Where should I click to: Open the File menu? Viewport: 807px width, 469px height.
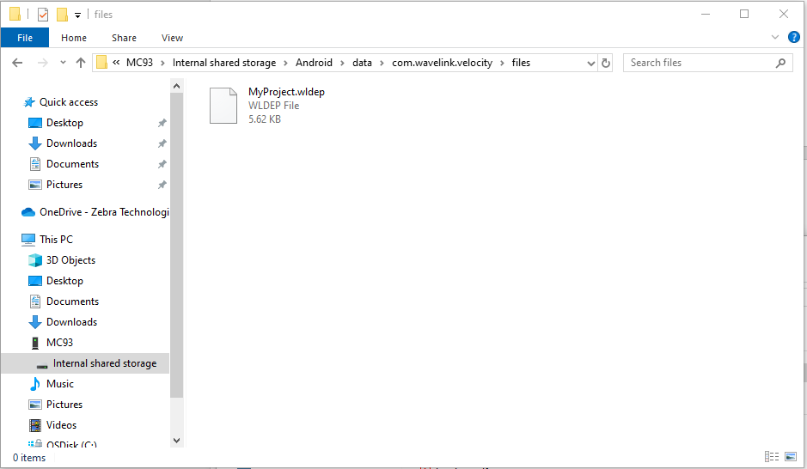(25, 38)
